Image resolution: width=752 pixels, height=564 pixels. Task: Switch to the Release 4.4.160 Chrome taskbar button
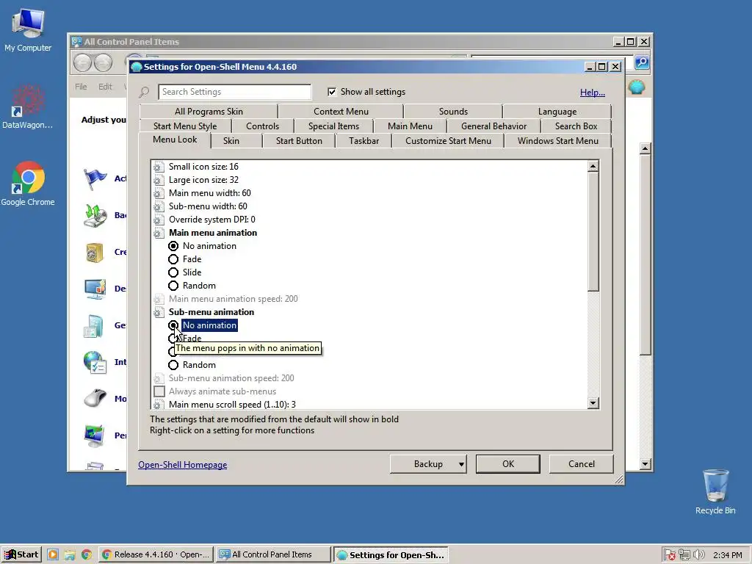(156, 555)
